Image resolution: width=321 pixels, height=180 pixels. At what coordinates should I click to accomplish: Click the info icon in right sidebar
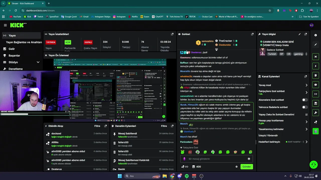click(315, 35)
